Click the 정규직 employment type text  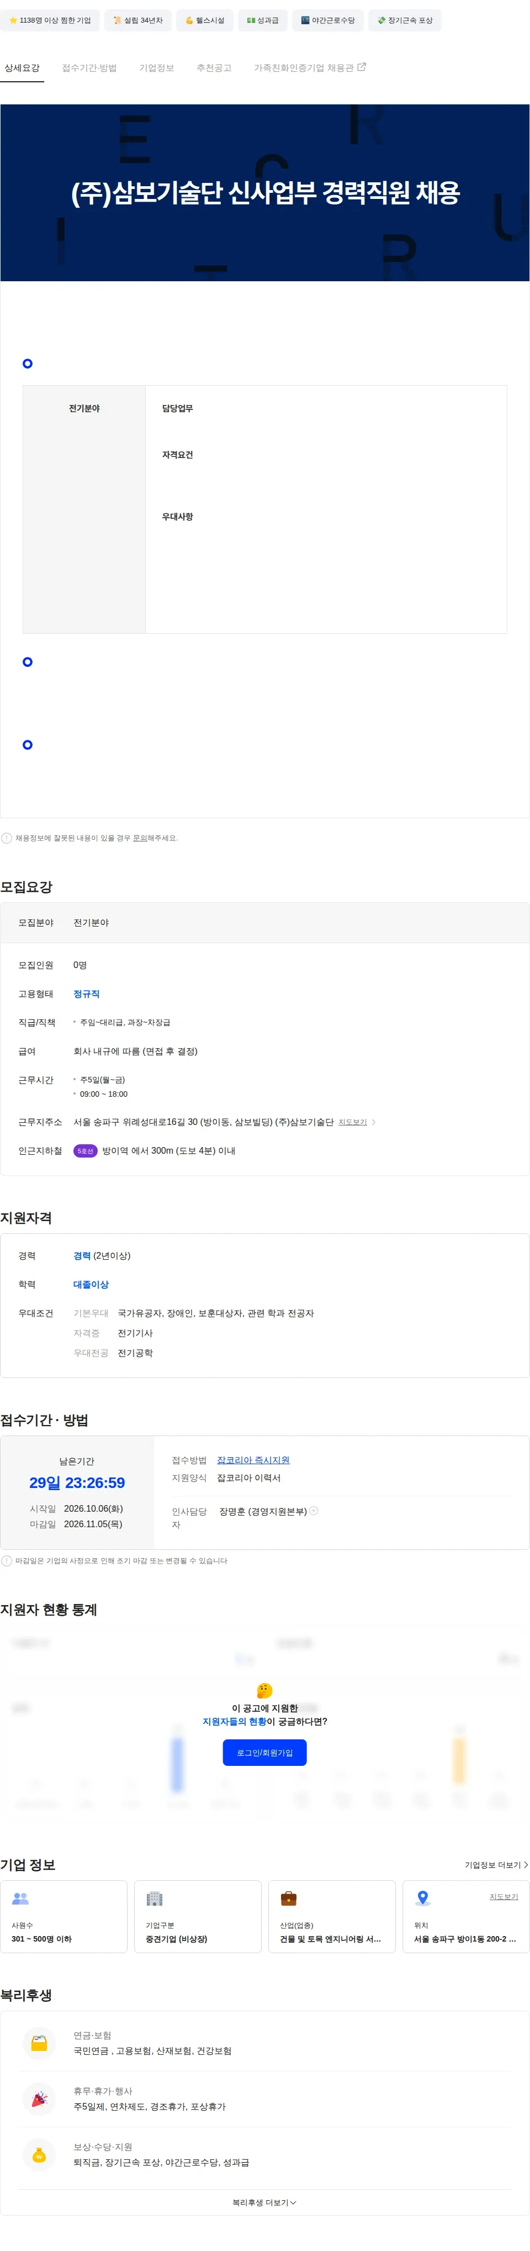pos(87,995)
